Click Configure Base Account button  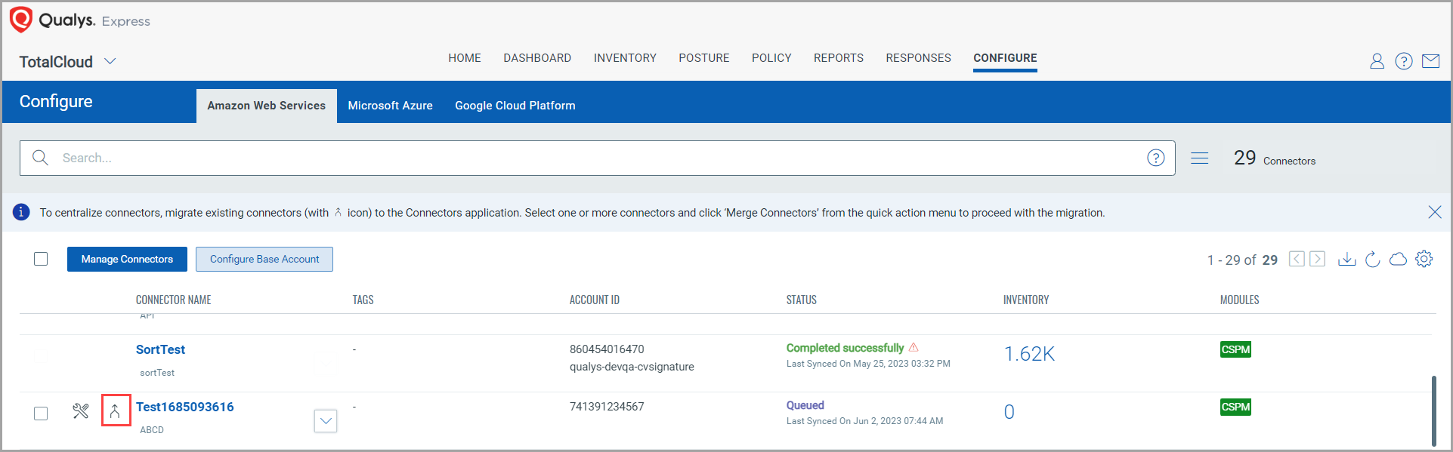pyautogui.click(x=264, y=259)
